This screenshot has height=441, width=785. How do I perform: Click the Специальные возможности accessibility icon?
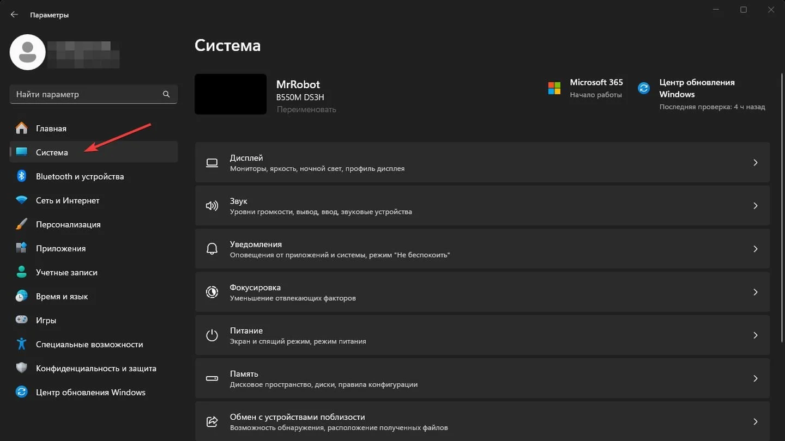[x=21, y=344]
